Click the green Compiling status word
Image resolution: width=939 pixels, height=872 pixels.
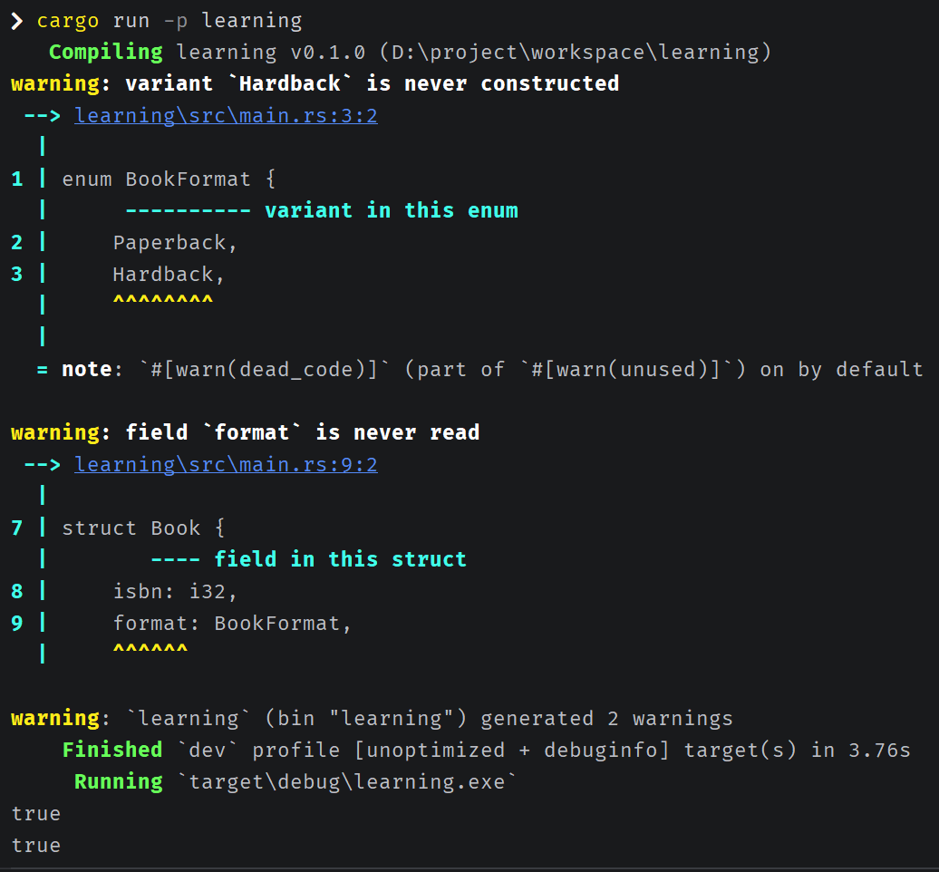[x=105, y=52]
